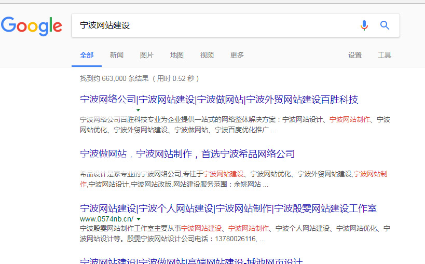The height and width of the screenshot is (264, 425).
Task: Open the 工具 search tools
Action: 385,55
